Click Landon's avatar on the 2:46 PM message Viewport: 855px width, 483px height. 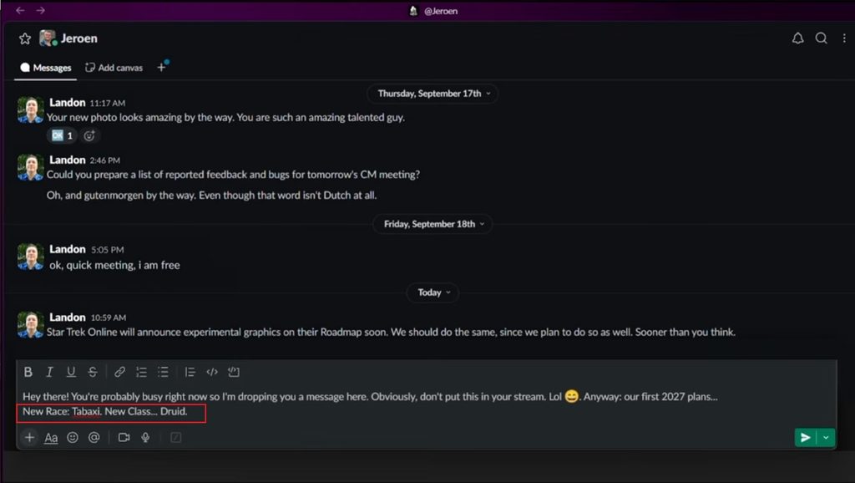(31, 167)
